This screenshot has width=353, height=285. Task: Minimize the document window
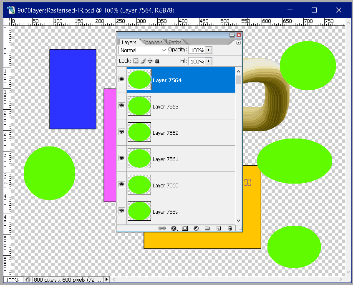click(x=290, y=10)
